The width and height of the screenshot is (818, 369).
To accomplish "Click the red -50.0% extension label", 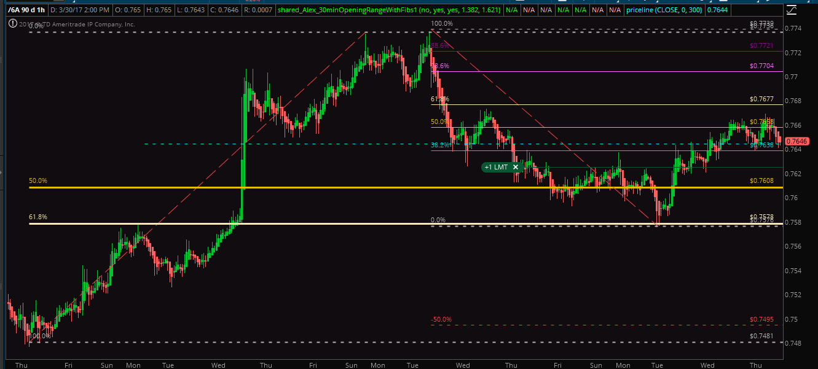I will [x=441, y=320].
